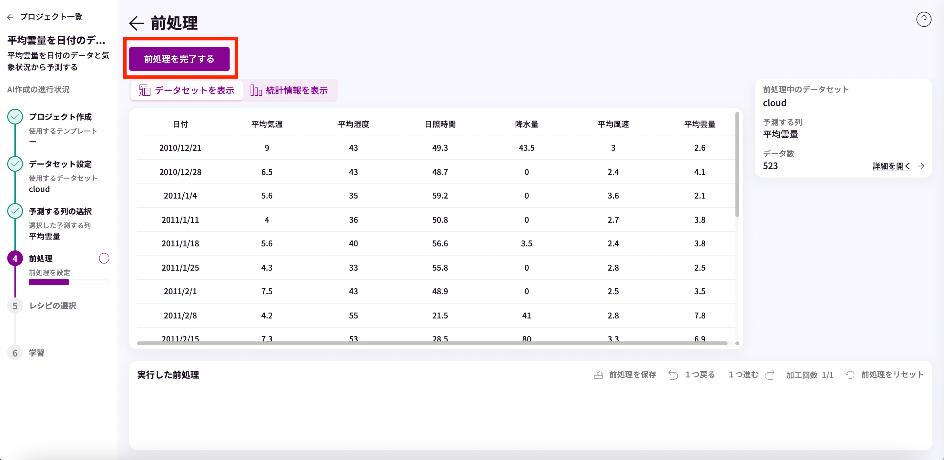Viewport: 944px width, 460px height.
Task: Click the reset circular arrow icon
Action: [x=850, y=375]
